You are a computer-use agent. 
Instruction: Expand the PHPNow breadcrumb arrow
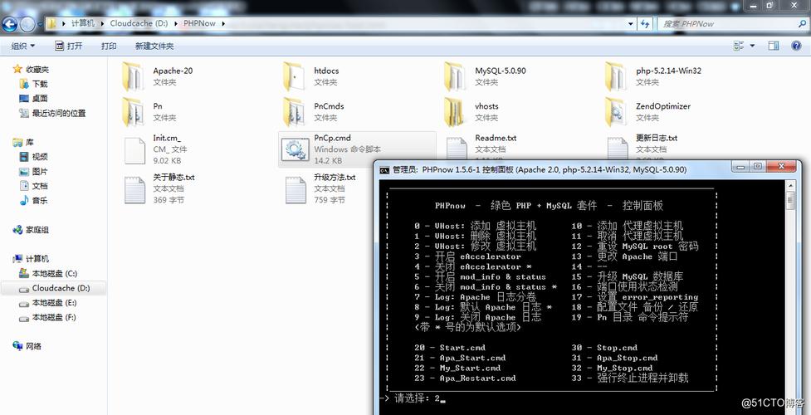click(222, 23)
